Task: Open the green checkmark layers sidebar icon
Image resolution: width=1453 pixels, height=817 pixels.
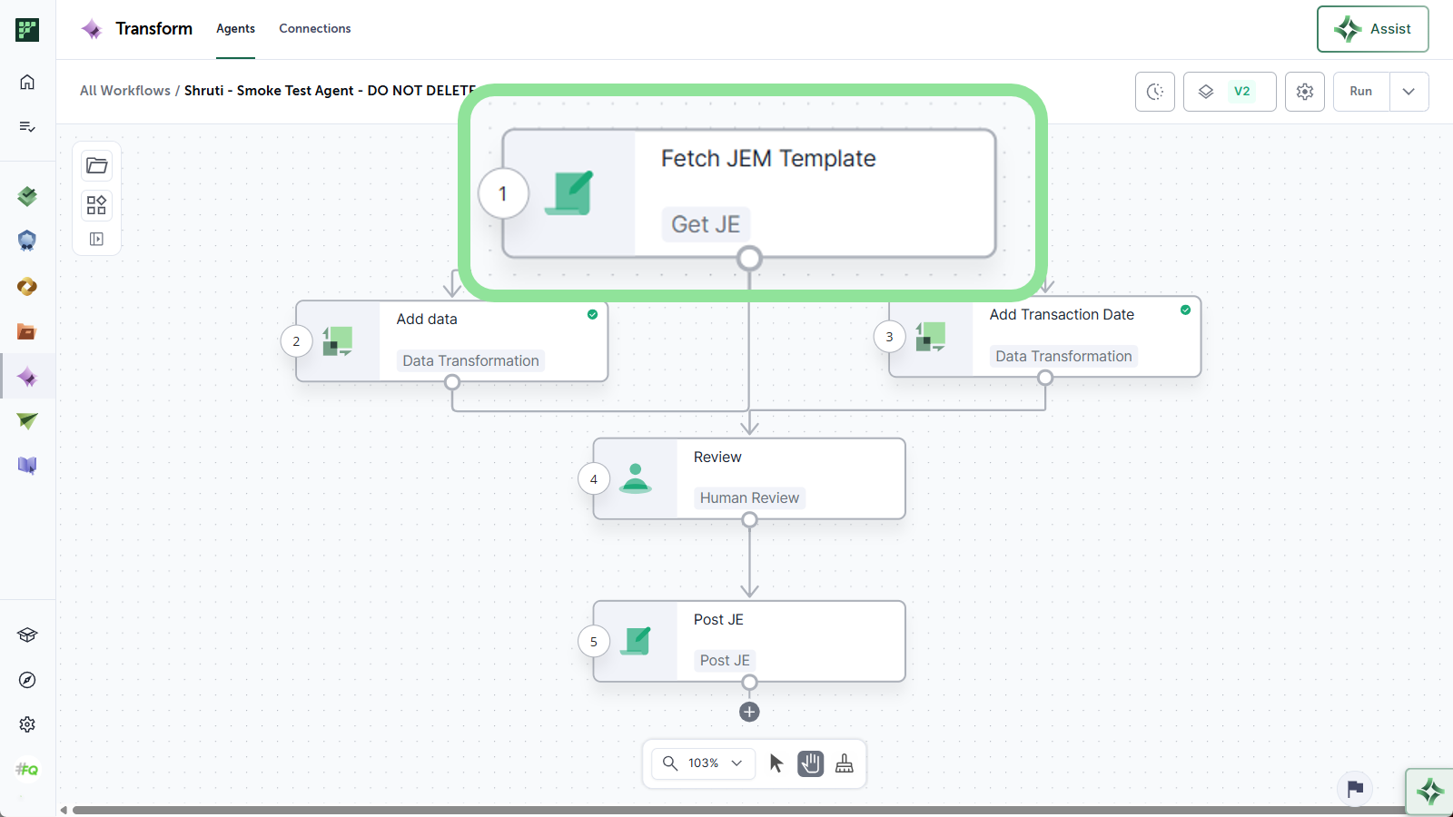Action: (27, 195)
